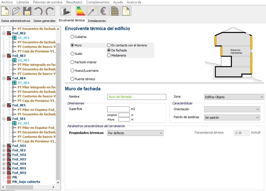Open the euro economic analysis icon

pos(103,11)
